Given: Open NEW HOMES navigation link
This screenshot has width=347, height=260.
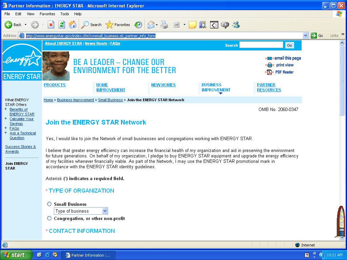Looking at the screenshot, I should click(163, 85).
